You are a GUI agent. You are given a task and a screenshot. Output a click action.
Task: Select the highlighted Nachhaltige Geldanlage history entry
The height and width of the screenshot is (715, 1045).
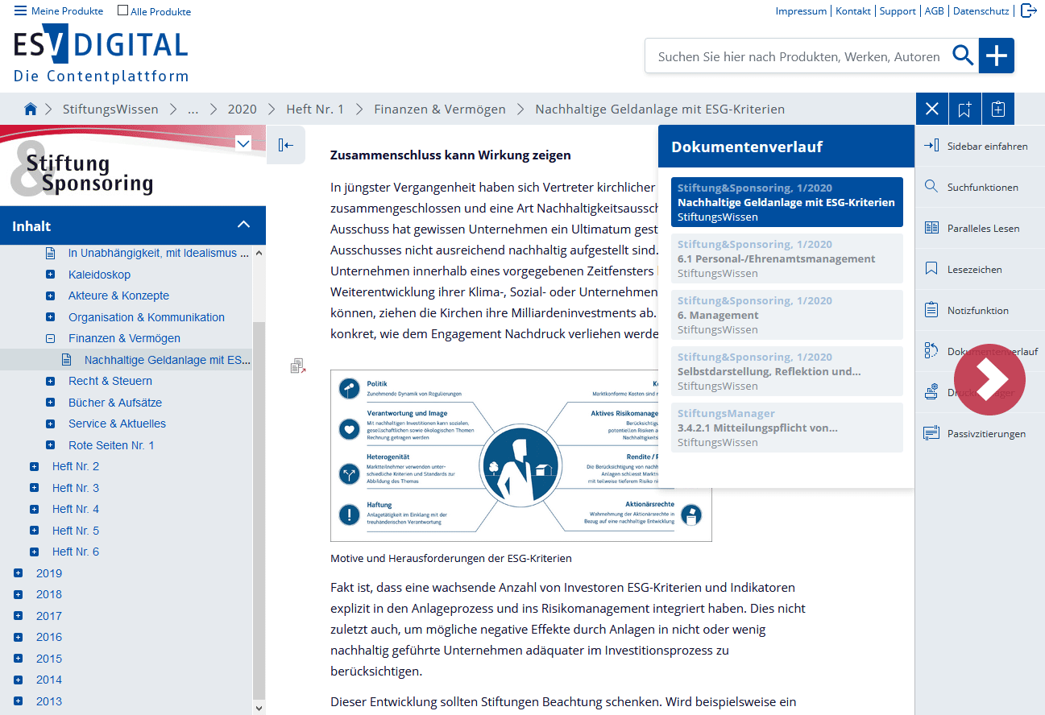click(x=787, y=202)
